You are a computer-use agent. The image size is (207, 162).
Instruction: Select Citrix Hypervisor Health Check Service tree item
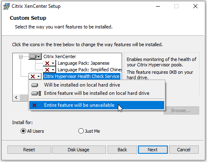tap(82, 76)
